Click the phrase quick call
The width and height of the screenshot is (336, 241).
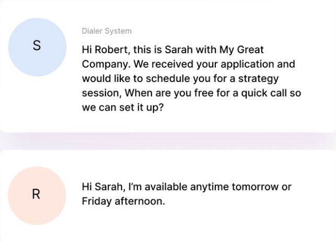click(x=264, y=93)
